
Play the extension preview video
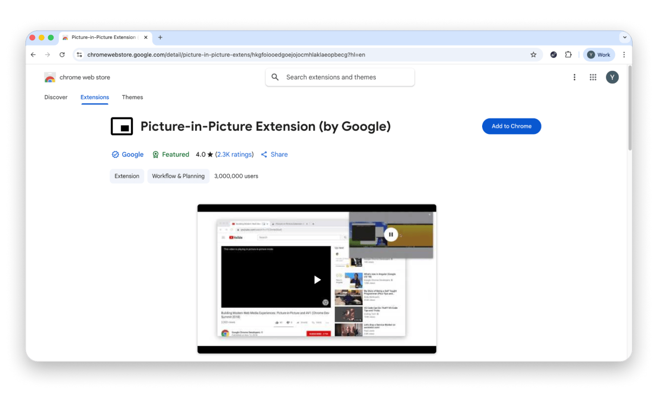pyautogui.click(x=317, y=280)
